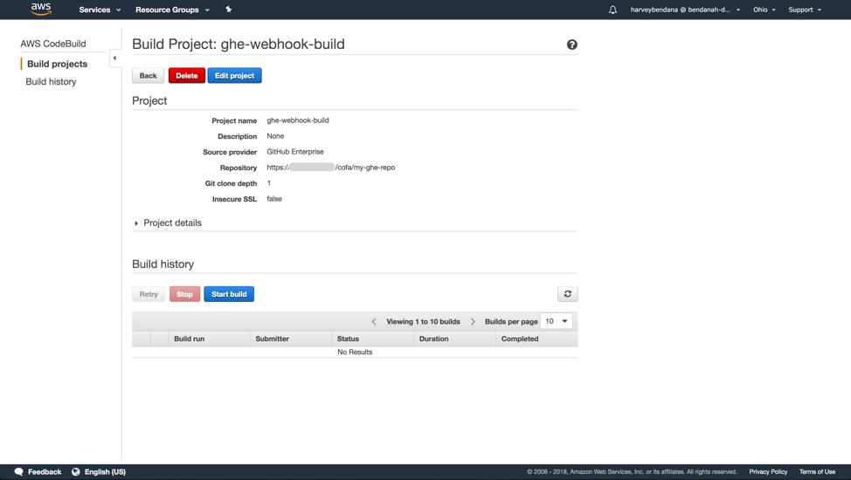Click the 'ghe-webhook-build' project name value
The width and height of the screenshot is (851, 480).
tap(298, 120)
